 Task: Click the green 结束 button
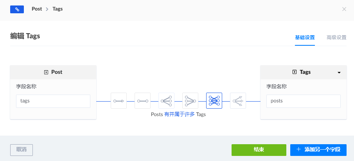[x=259, y=150]
